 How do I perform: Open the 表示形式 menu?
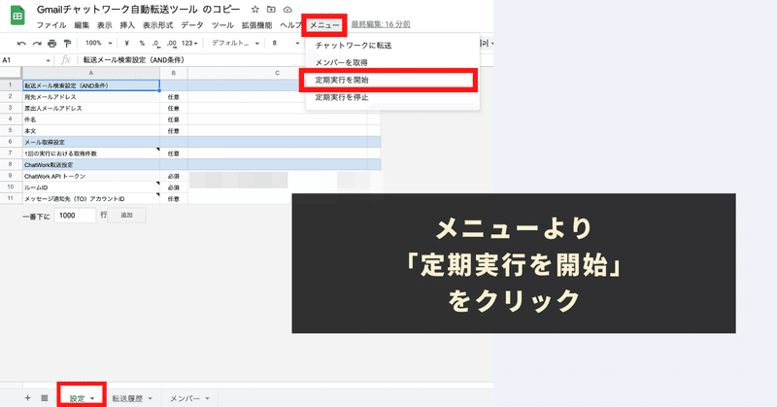tap(158, 25)
